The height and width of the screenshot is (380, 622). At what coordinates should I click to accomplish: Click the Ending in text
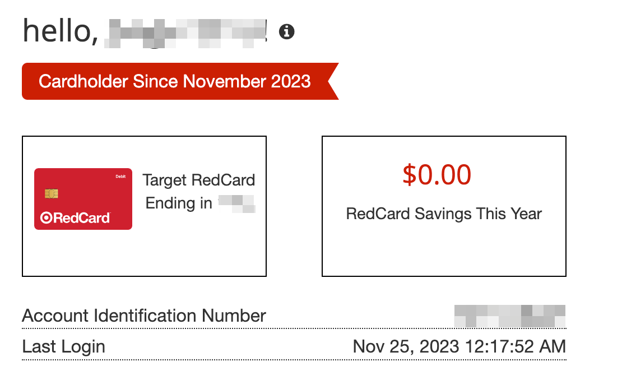179,203
